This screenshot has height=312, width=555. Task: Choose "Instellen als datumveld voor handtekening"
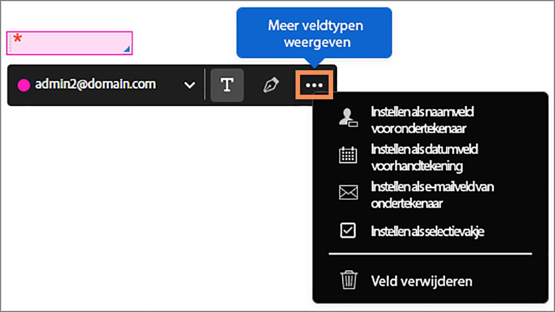pos(424,157)
